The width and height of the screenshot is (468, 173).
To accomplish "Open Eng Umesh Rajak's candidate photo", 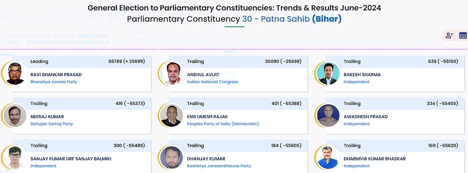I will coord(171,115).
